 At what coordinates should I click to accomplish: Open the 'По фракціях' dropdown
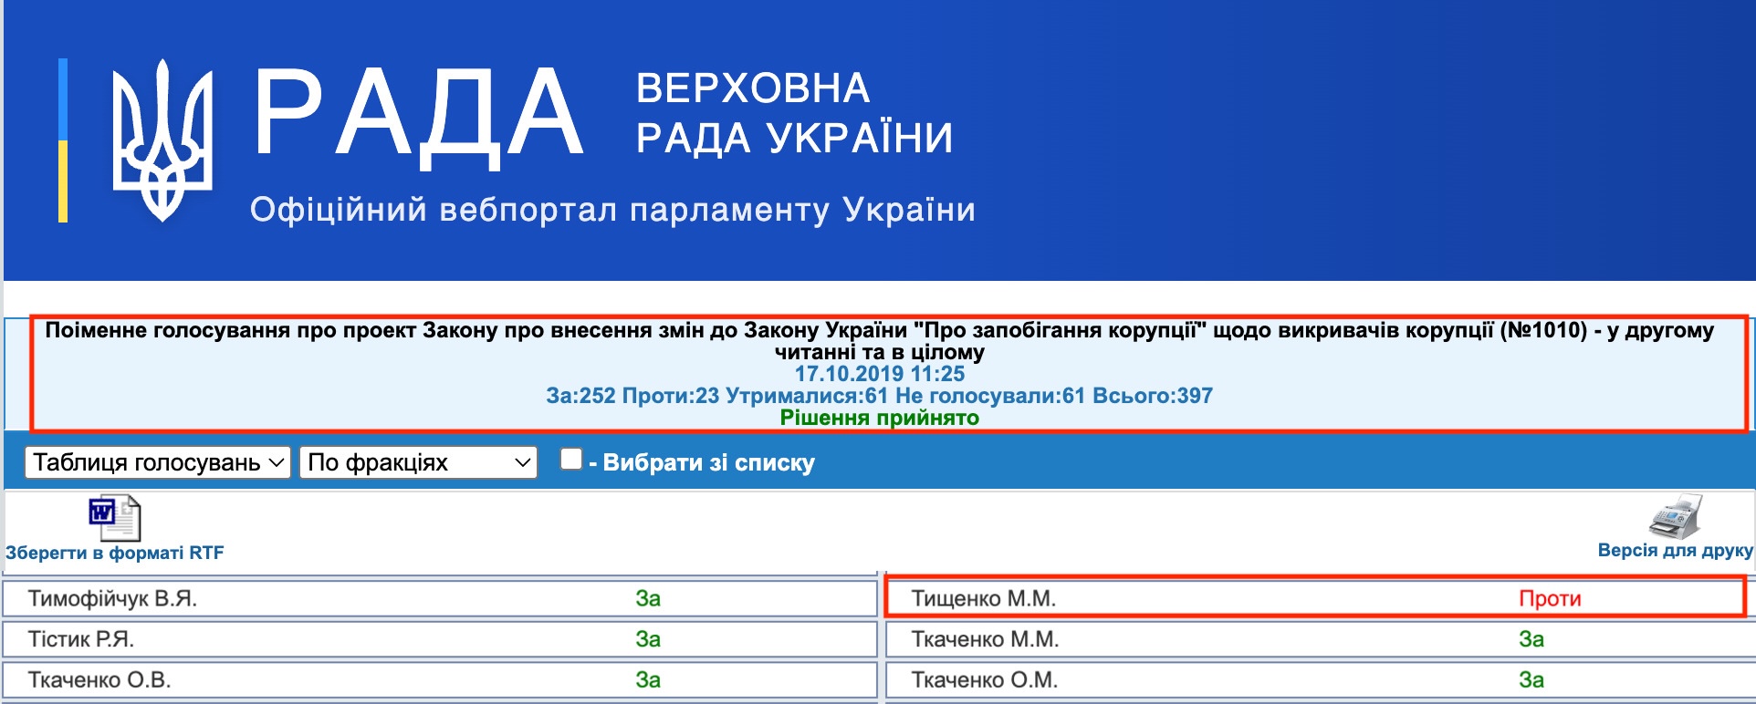click(x=419, y=462)
